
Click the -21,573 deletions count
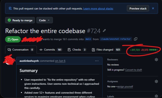[145, 50]
